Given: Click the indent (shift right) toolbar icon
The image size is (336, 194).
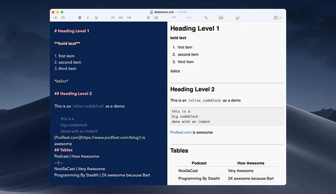Looking at the screenshot, I should [64, 18].
